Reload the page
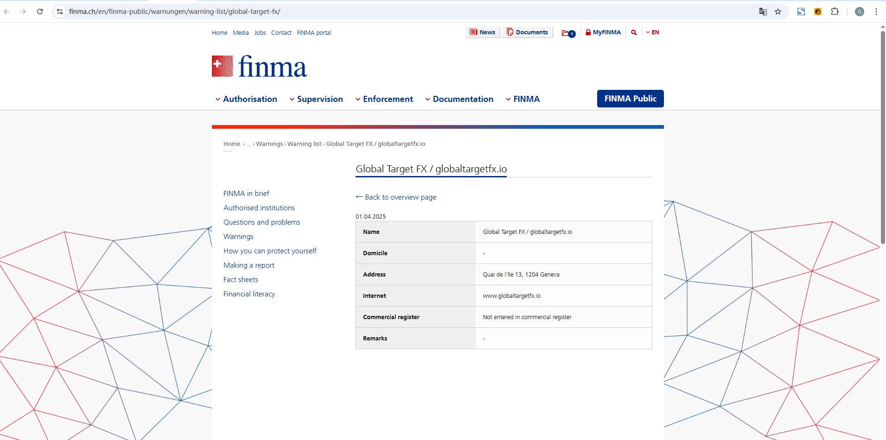Screen dimensions: 886x440 (x=40, y=12)
